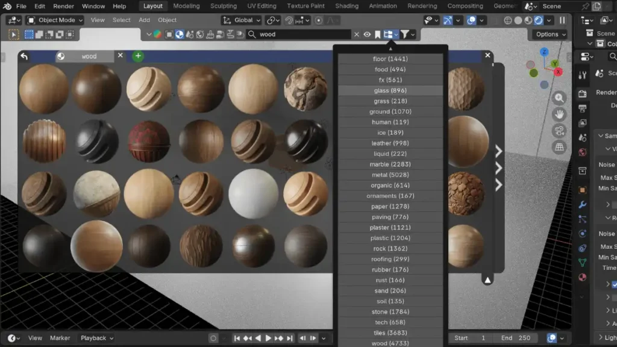Open the Material properties tab
617x347 pixels.
point(583,277)
